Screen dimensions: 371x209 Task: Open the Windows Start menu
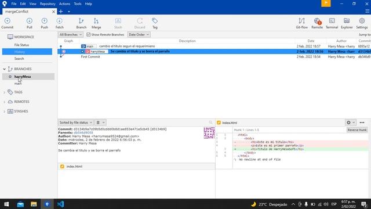tap(6, 204)
